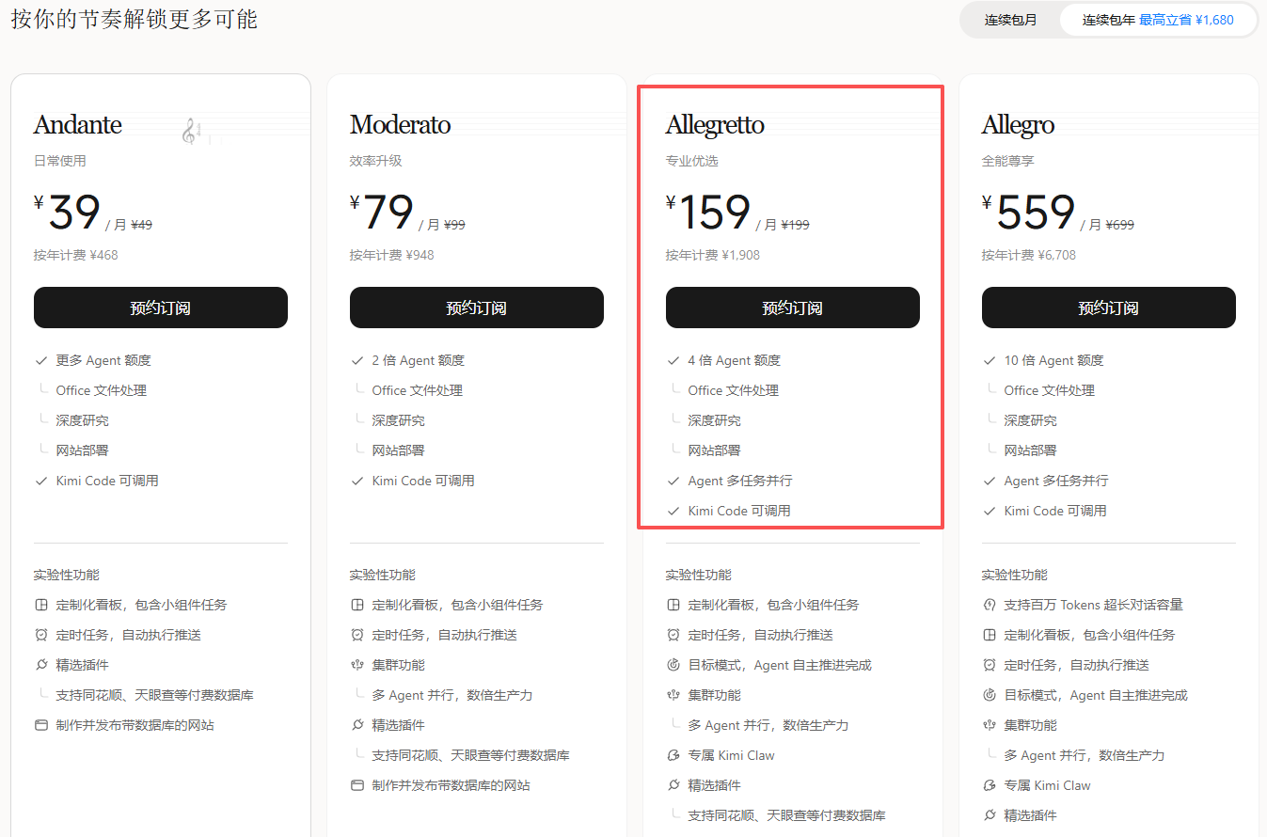Click the subtitle "日常使用"

[60, 161]
